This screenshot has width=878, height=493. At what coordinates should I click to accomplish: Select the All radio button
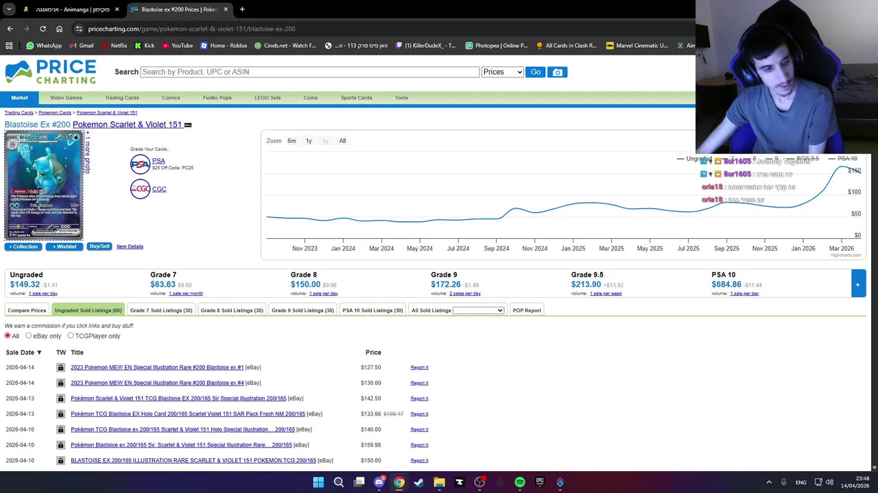tap(8, 336)
